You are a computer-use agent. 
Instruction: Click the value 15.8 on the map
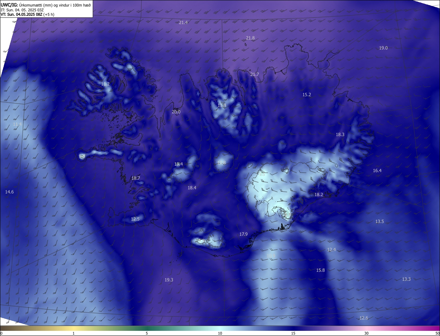[320, 270]
